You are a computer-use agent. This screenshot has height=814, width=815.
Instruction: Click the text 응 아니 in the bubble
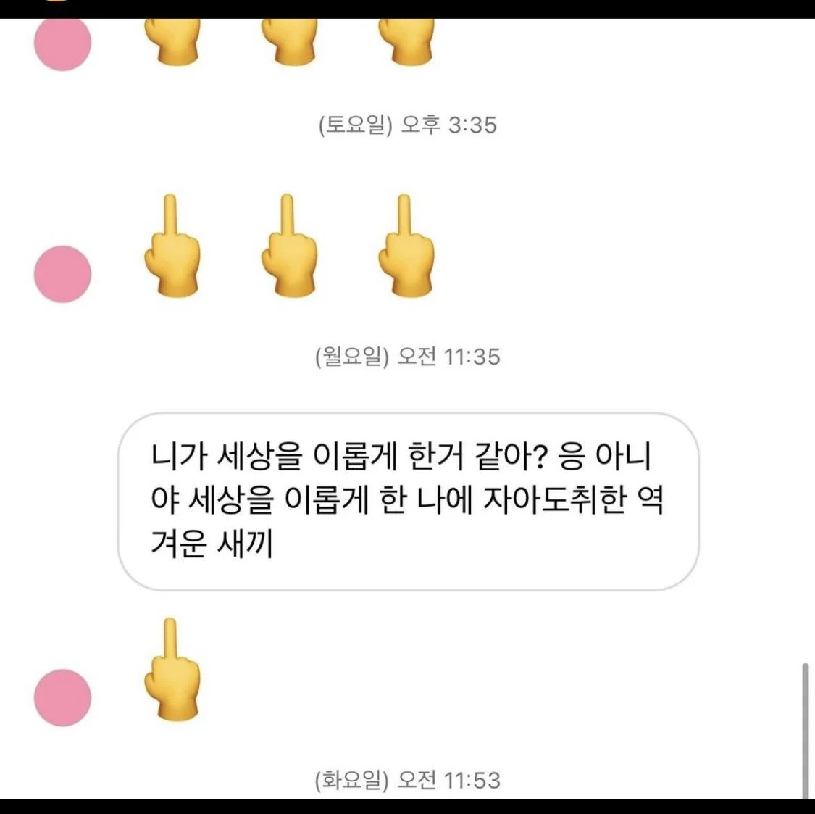(x=604, y=456)
